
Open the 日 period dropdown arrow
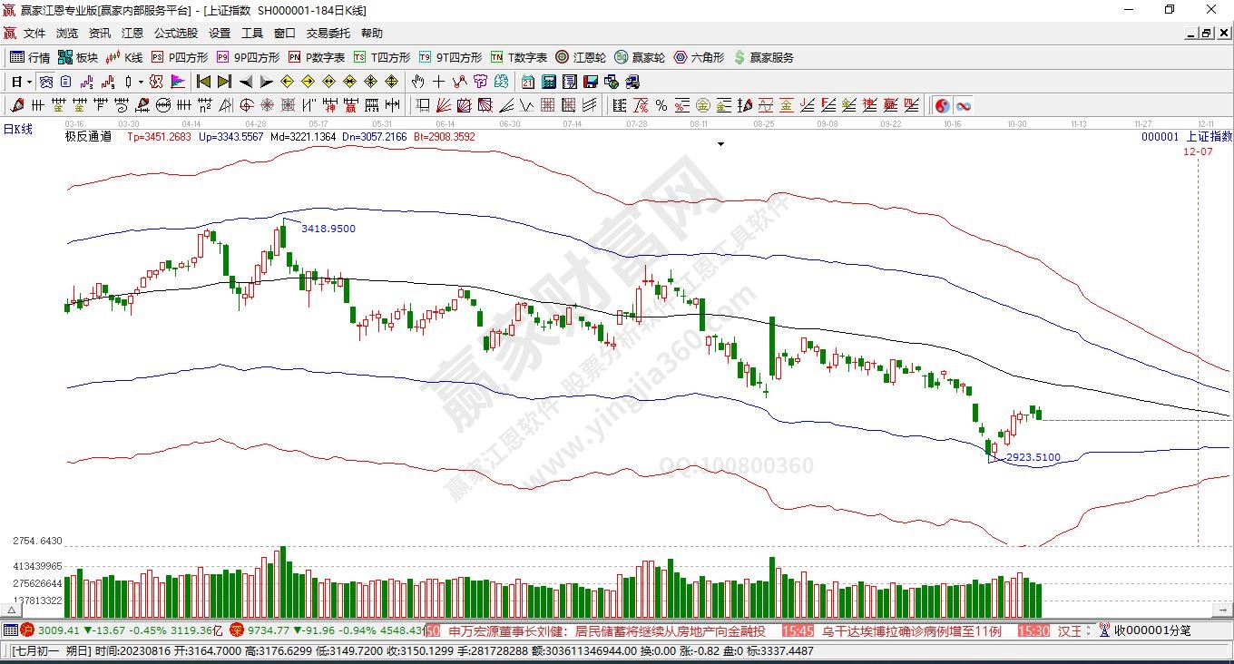click(30, 82)
